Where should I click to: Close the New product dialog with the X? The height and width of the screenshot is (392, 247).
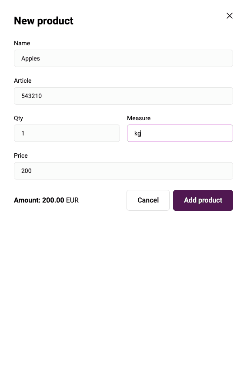(229, 16)
